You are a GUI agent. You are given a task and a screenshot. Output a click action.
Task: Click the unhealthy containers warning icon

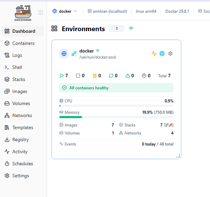tap(128, 76)
